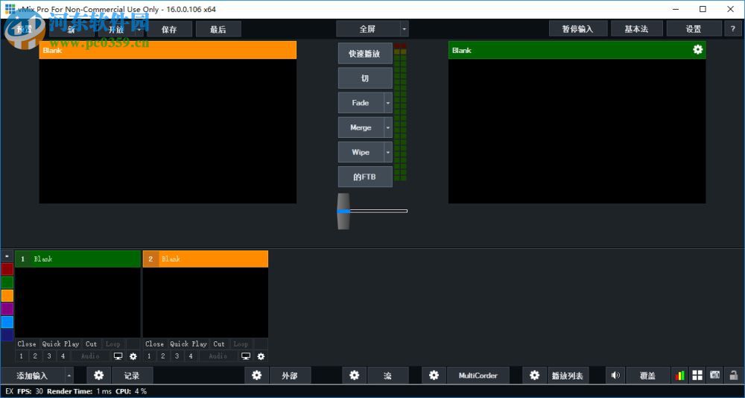Select the input 2 Blank title tab
Image resolution: width=745 pixels, height=398 pixels.
[206, 259]
